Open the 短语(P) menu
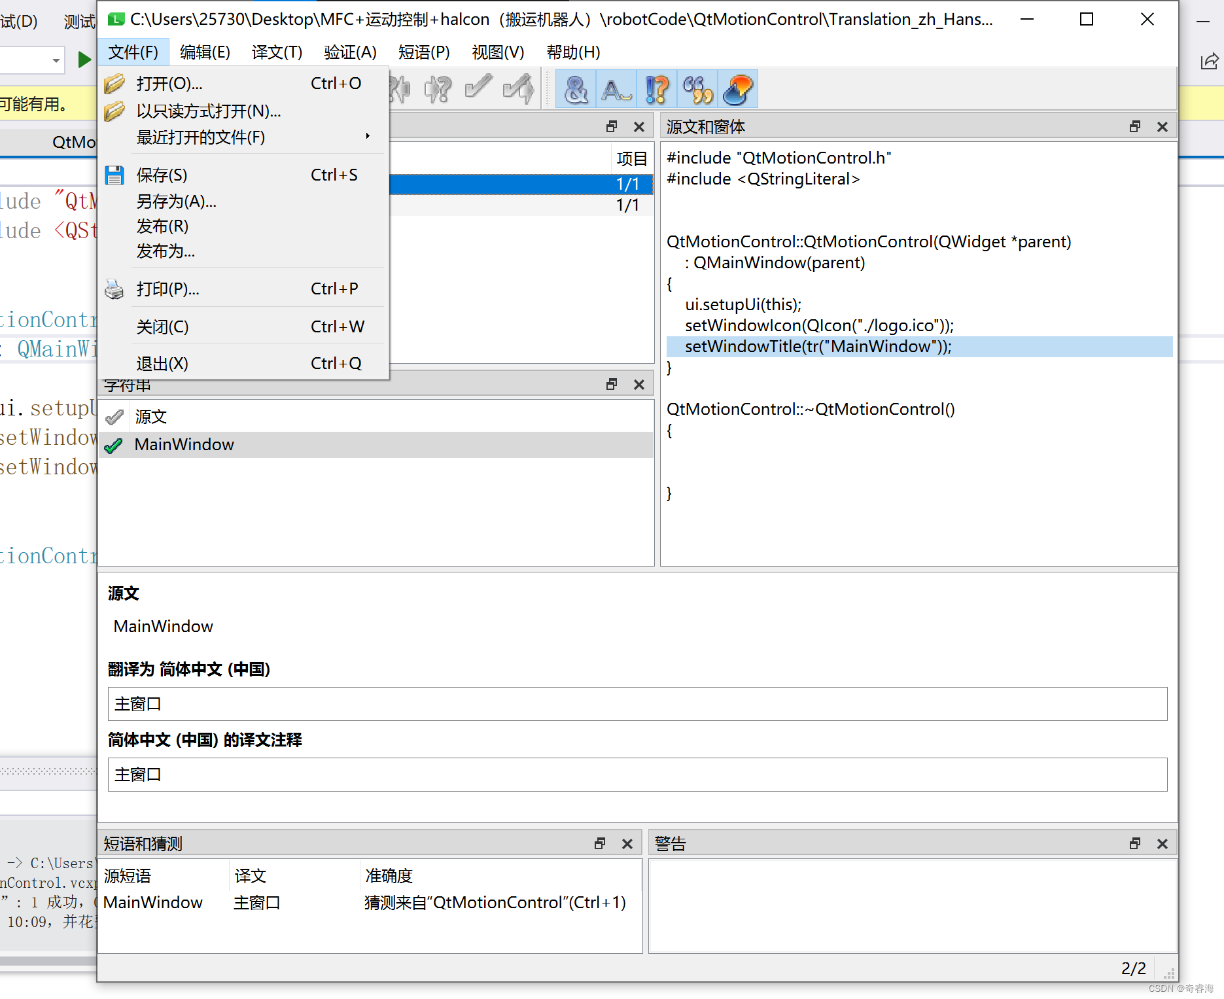Viewport: 1224px width, 999px height. (x=425, y=52)
